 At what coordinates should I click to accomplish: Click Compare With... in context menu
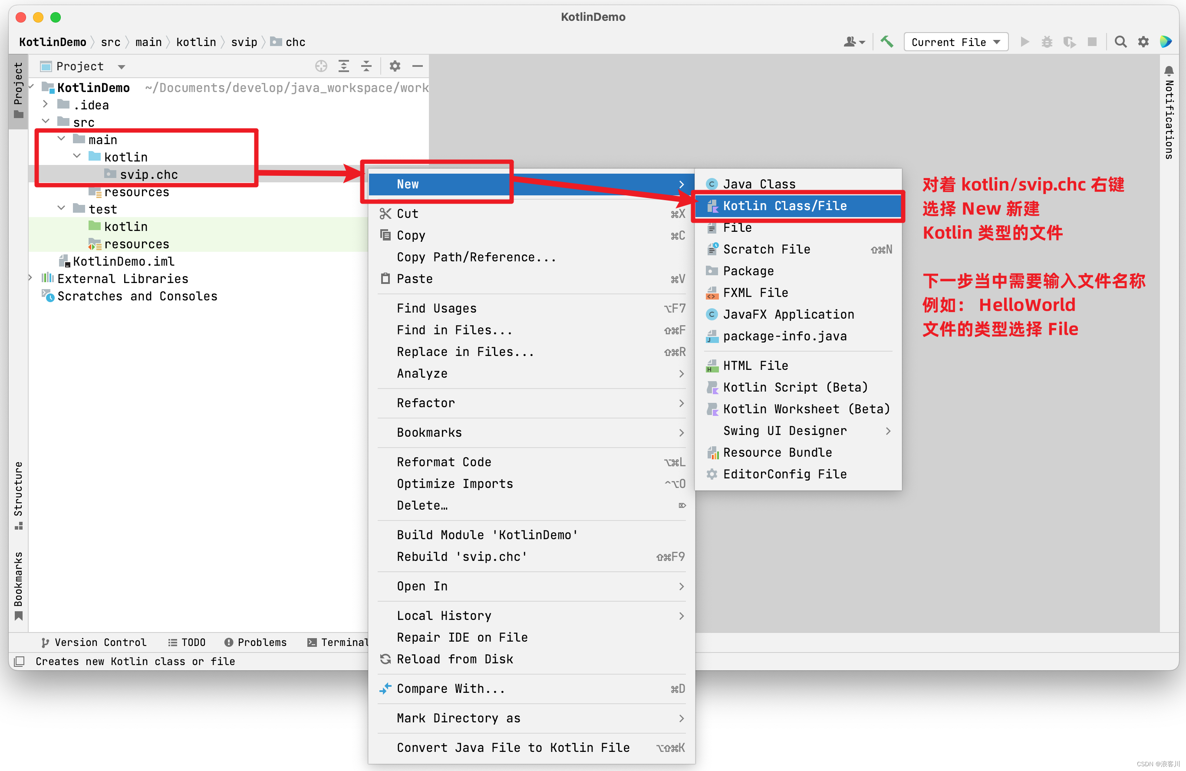click(532, 689)
